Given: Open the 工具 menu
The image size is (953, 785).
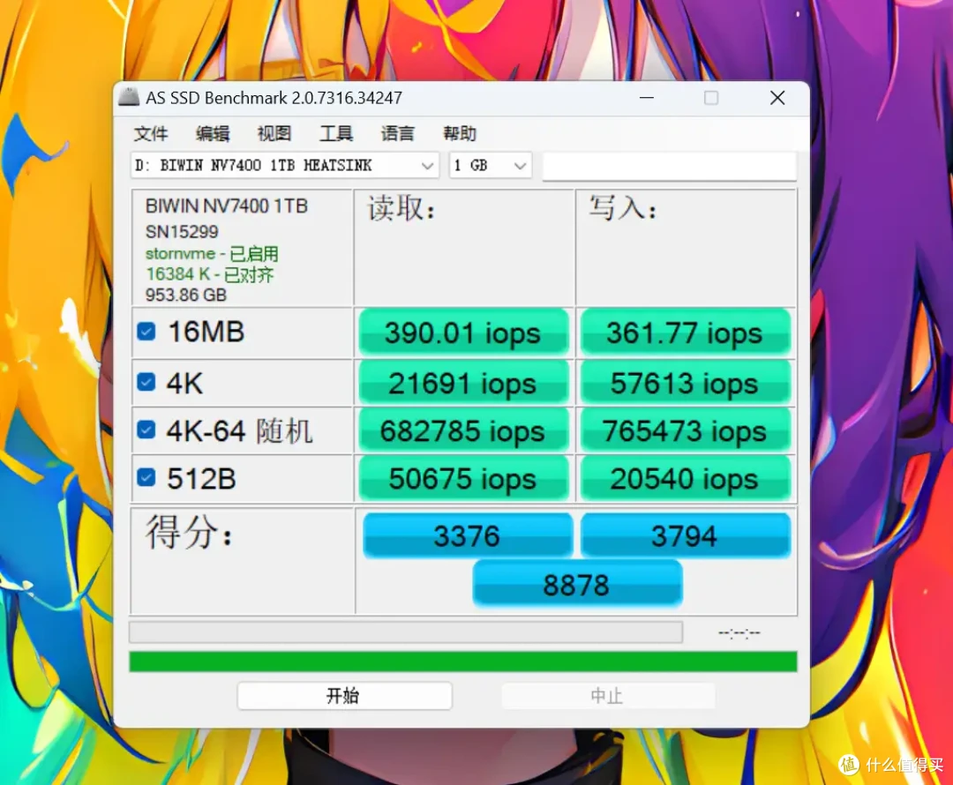Looking at the screenshot, I should pyautogui.click(x=336, y=134).
